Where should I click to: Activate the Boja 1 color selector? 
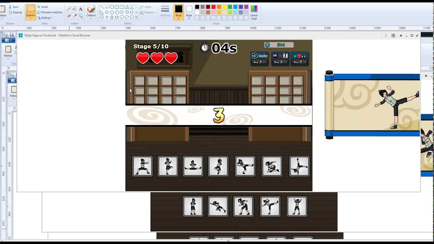179,12
